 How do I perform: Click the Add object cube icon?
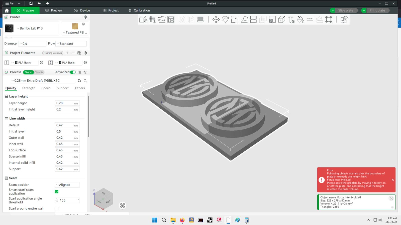tap(143, 19)
